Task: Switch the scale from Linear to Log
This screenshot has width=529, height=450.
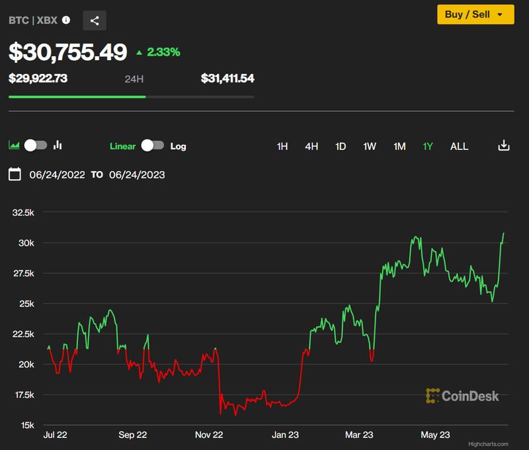Action: point(153,145)
